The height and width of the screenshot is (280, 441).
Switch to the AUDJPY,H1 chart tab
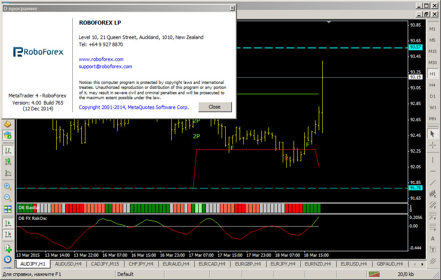pyautogui.click(x=33, y=264)
